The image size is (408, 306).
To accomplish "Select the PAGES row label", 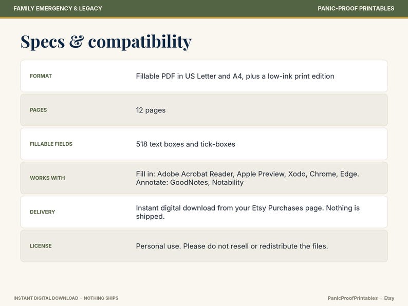I will 38,110.
